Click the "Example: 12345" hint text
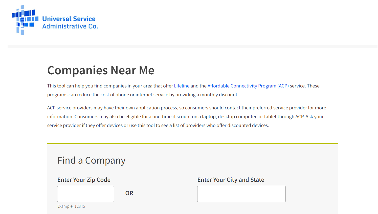The image size is (378, 214). click(71, 206)
